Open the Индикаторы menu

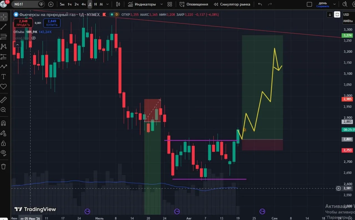click(x=142, y=4)
